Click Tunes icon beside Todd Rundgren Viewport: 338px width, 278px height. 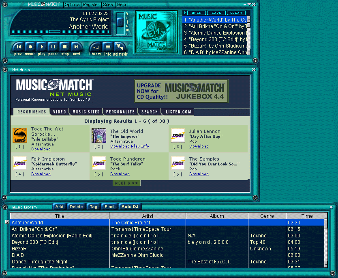click(x=99, y=163)
